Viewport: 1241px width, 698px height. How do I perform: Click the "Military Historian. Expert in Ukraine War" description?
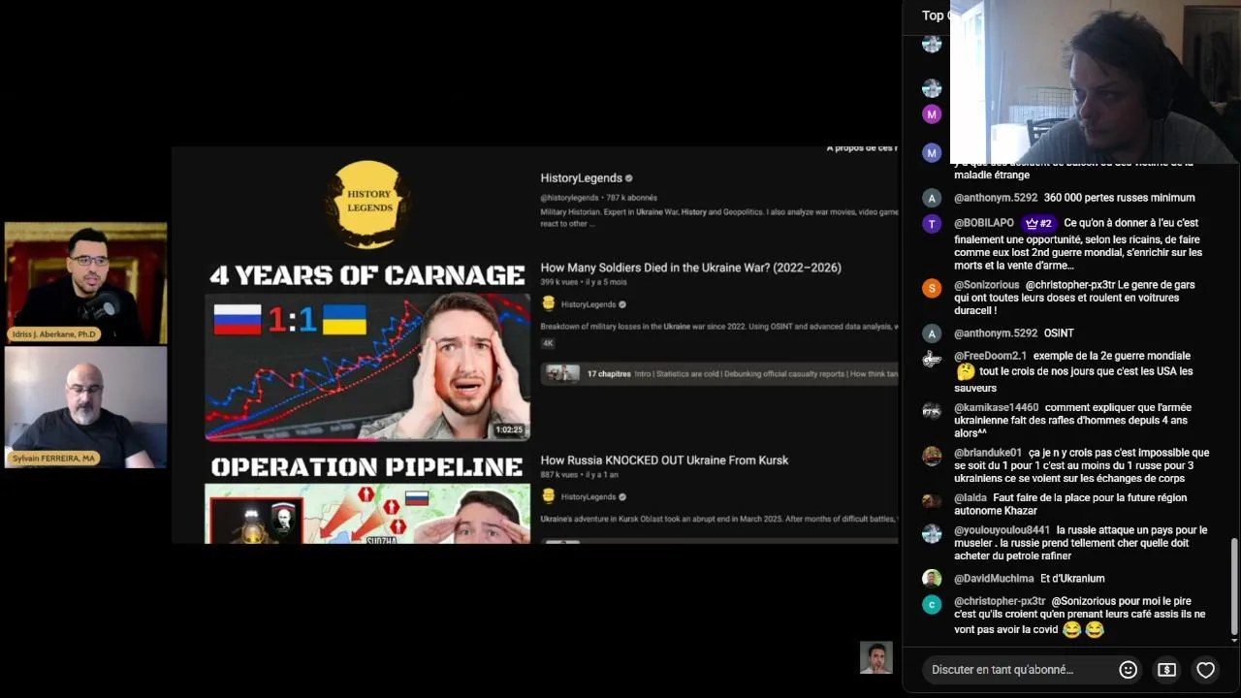coord(719,218)
